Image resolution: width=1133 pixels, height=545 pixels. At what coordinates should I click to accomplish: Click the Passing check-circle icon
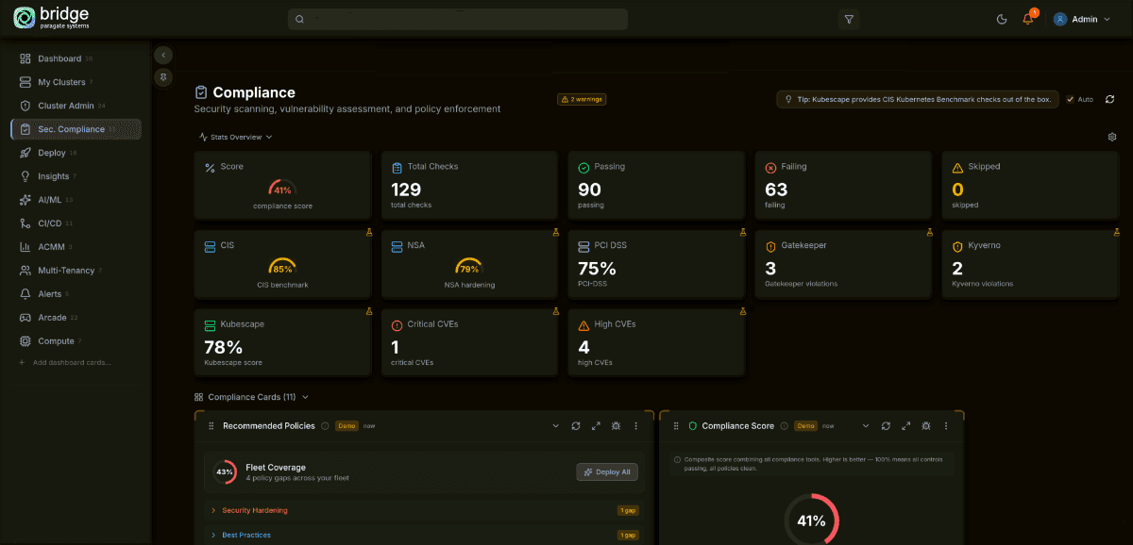point(583,167)
